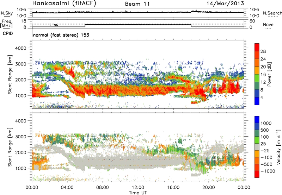
Task: Select 'Slant Range [km]' label of velocity panel
Action: (10, 147)
